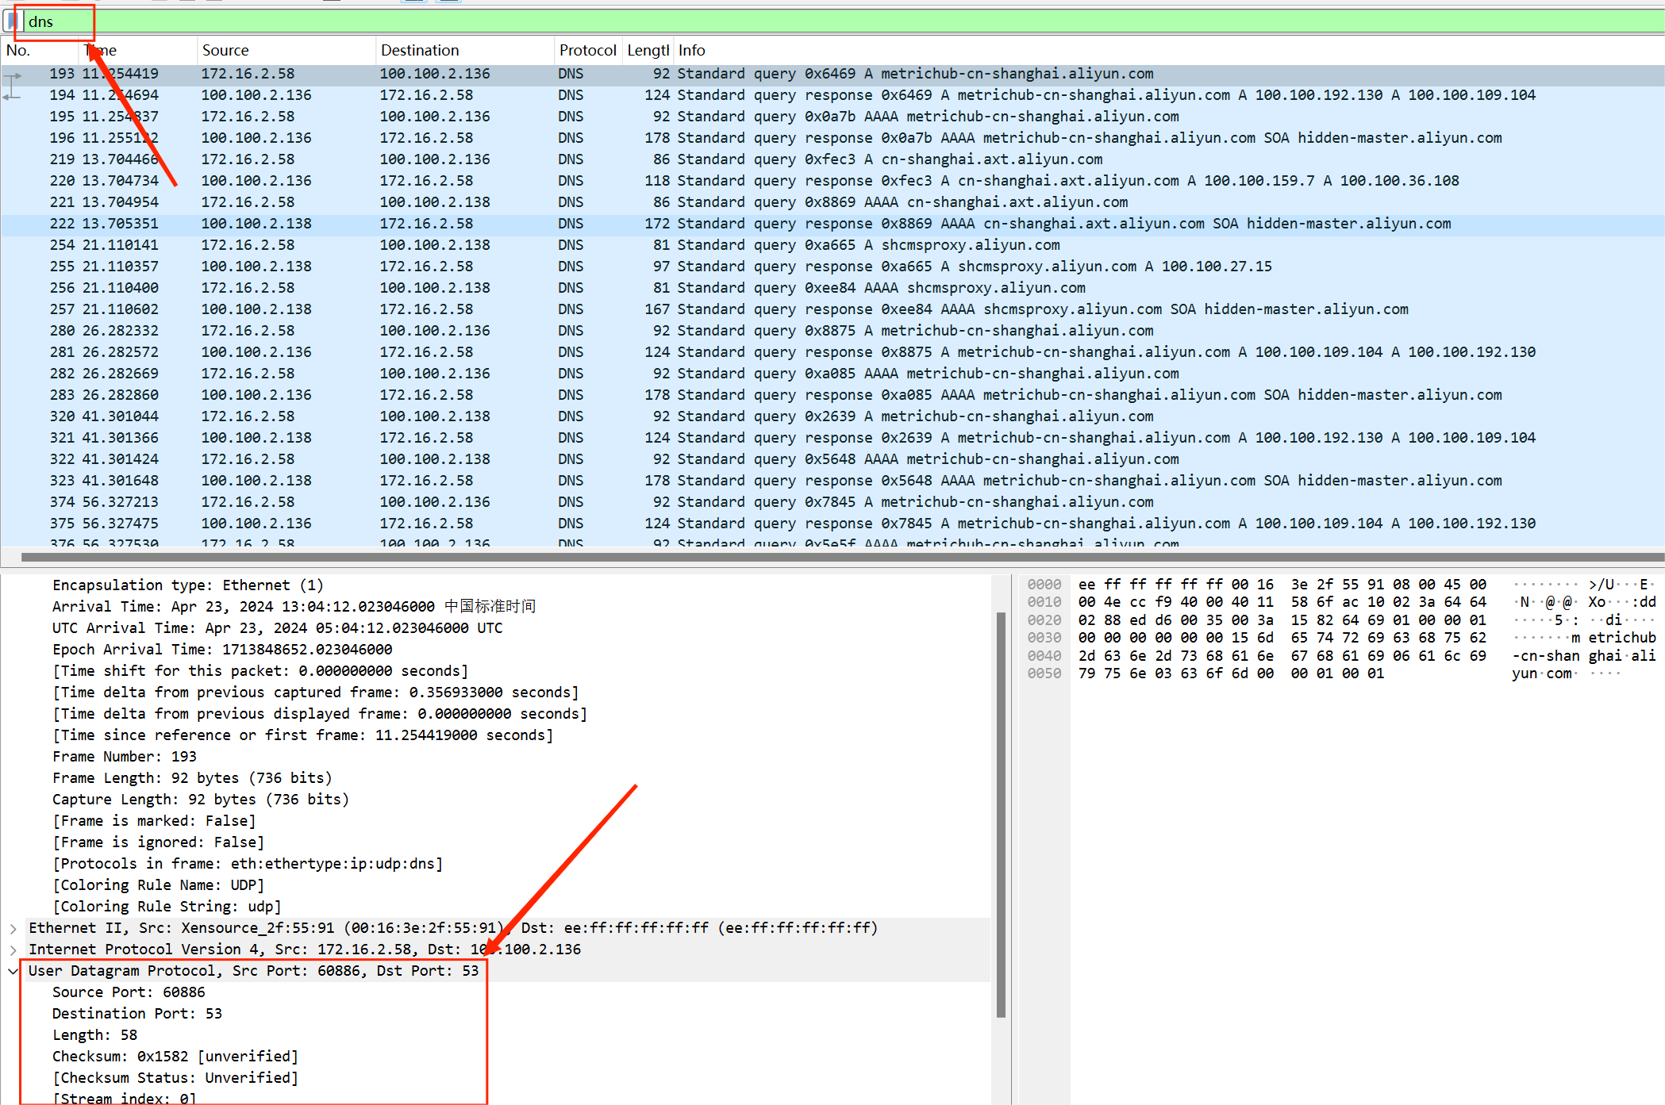Screen dimensions: 1665x1105
Task: Select the Destination Port: 53 field
Action: 137,1014
